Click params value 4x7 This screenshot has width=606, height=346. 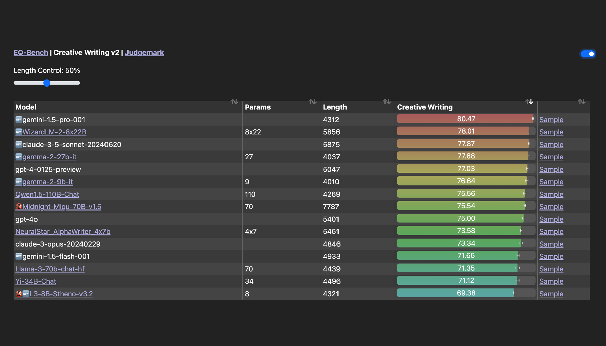point(251,232)
